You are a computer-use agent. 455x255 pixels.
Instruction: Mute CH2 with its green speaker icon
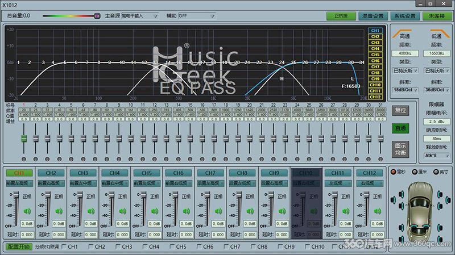(x=59, y=211)
